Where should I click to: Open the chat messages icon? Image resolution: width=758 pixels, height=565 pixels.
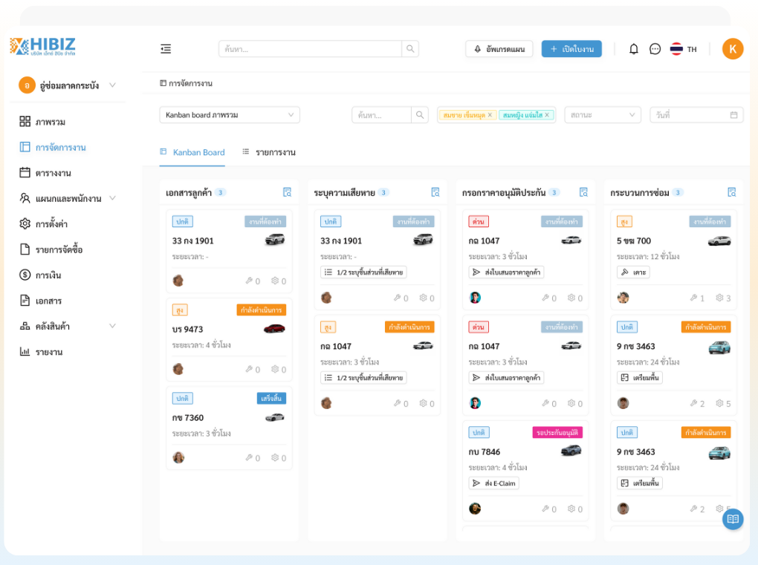[655, 49]
